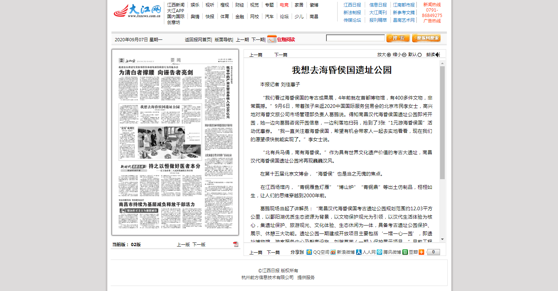Open the 论坛 navigation item
Screen dimensions: 558x291
coord(284,17)
